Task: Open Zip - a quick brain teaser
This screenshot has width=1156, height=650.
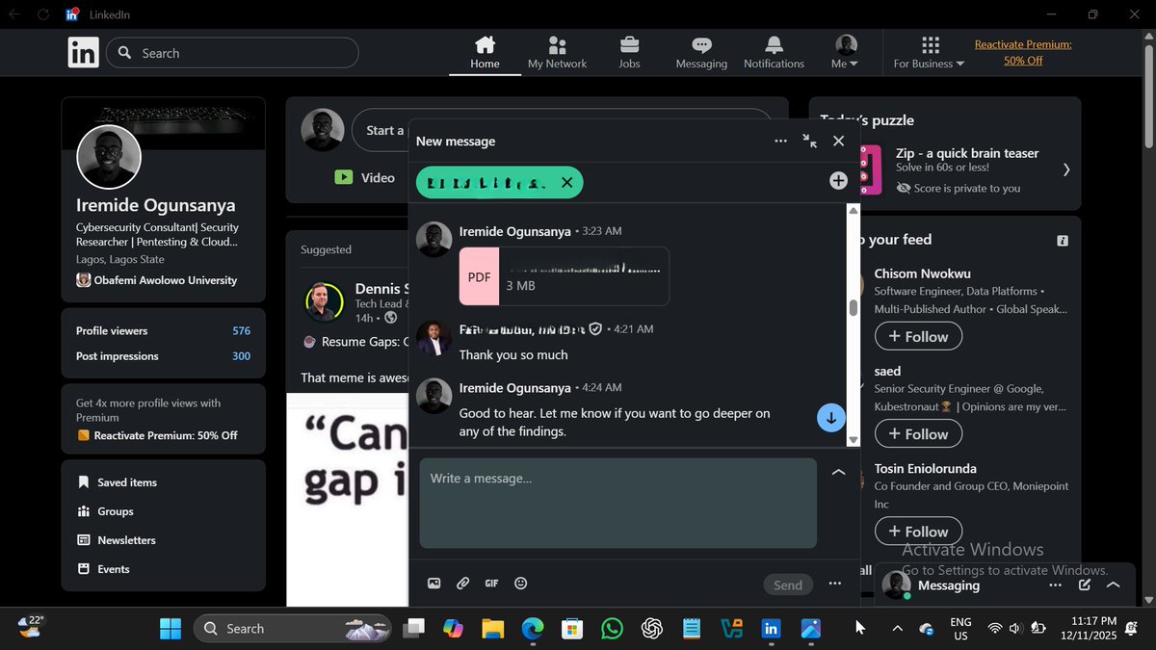Action: (x=967, y=153)
